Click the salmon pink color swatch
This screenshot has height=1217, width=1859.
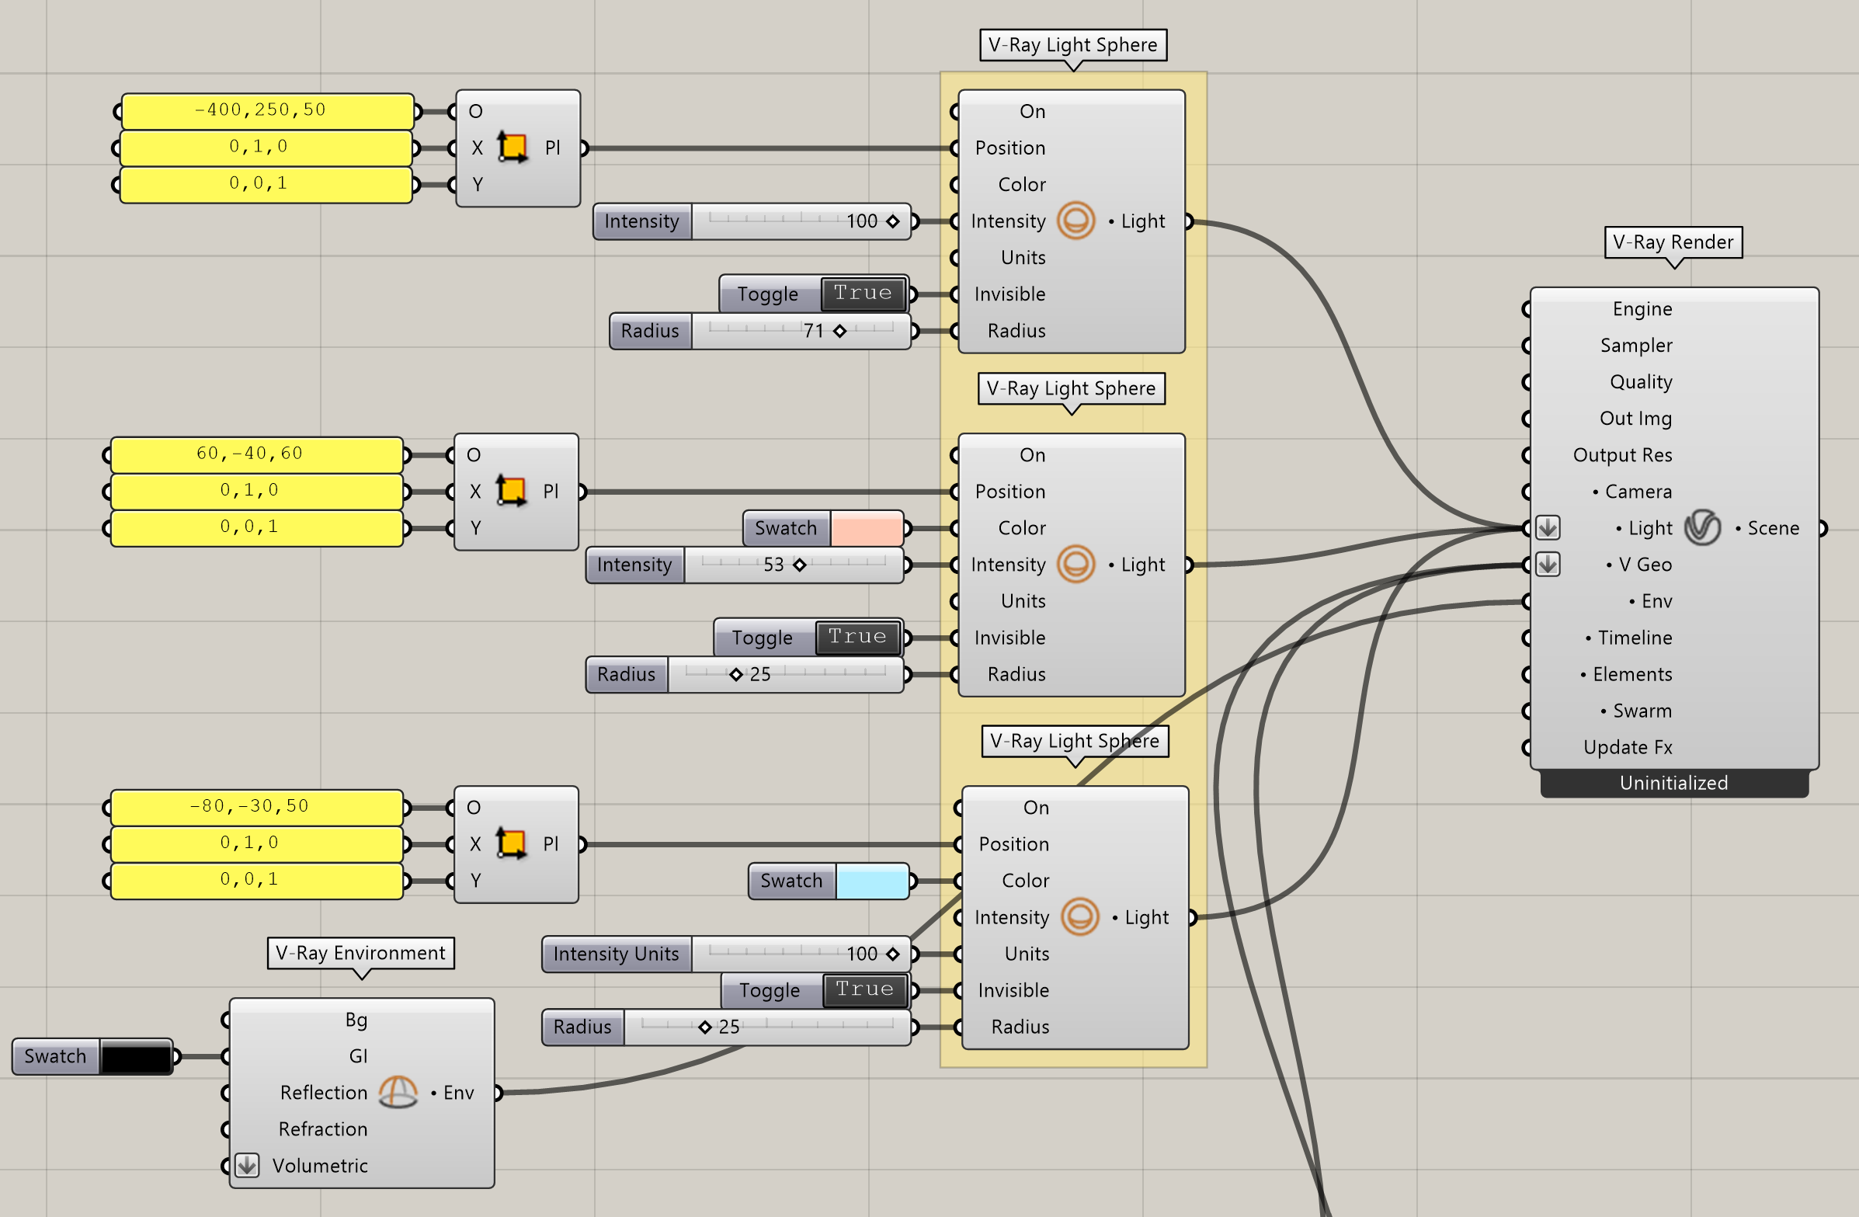click(x=867, y=528)
